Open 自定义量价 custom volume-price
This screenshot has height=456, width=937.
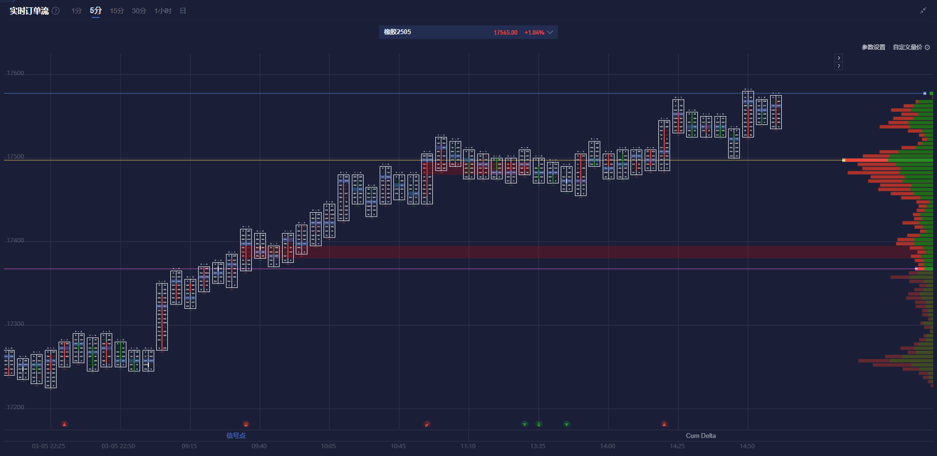907,47
